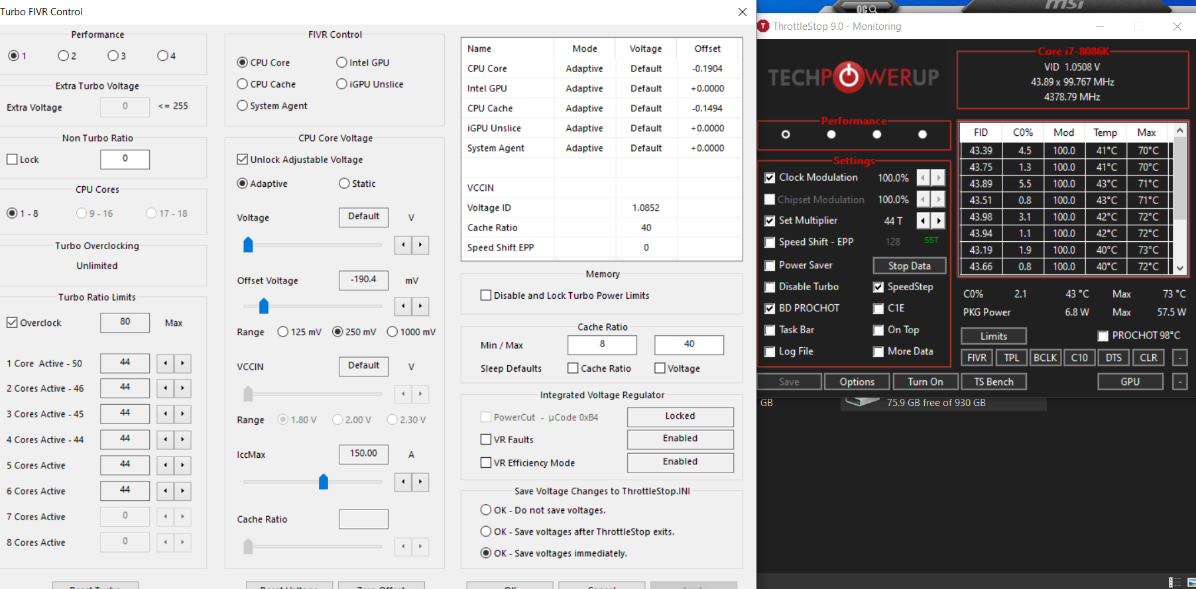Click the DTS button
The width and height of the screenshot is (1196, 589).
[1114, 358]
